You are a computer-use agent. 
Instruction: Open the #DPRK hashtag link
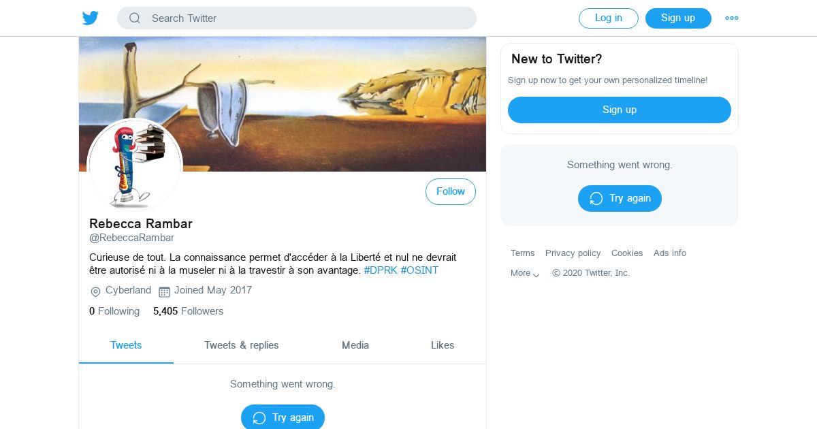coord(381,270)
